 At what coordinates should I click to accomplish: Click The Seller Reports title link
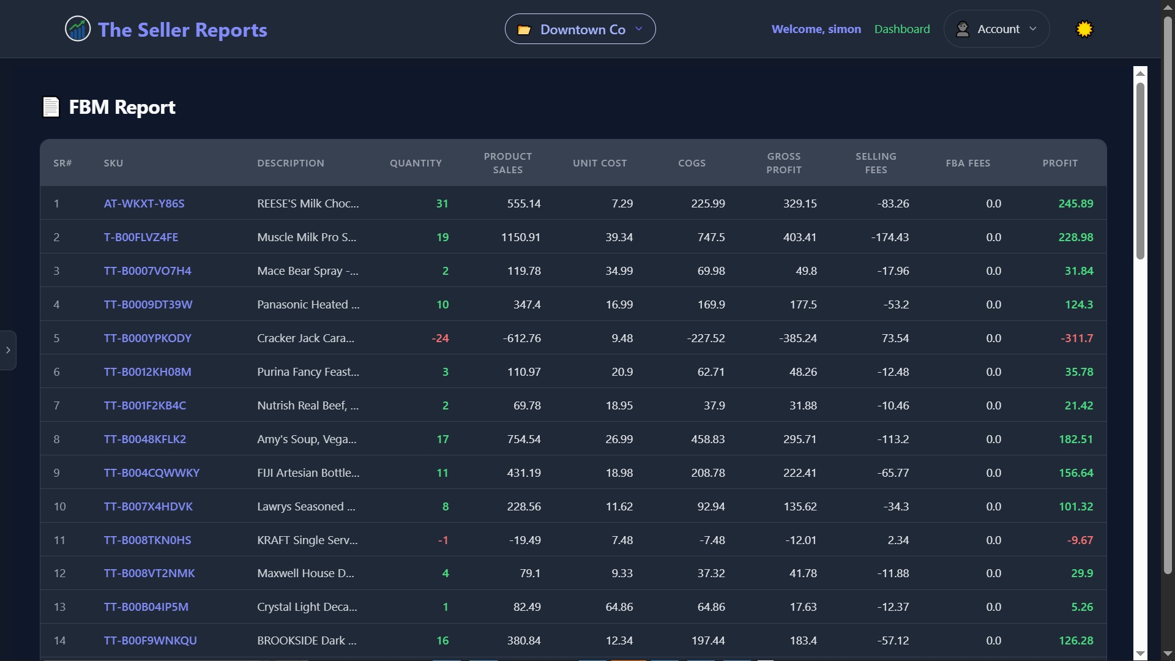tap(182, 29)
